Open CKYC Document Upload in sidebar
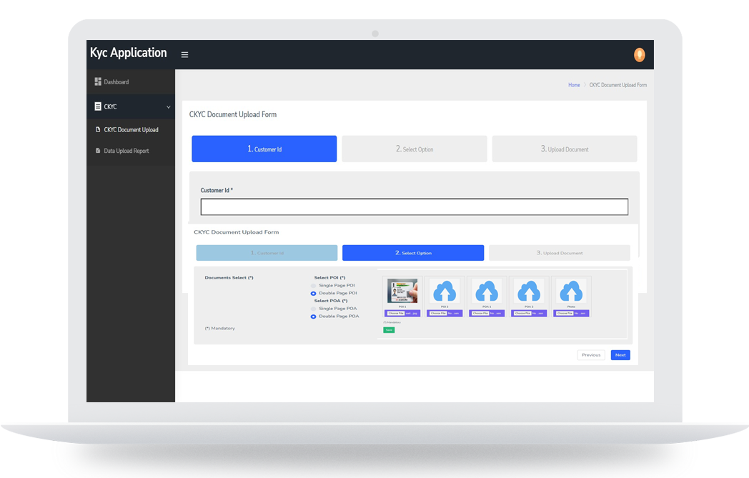Image resolution: width=749 pixels, height=478 pixels. (131, 130)
